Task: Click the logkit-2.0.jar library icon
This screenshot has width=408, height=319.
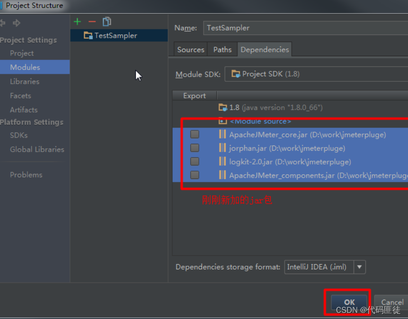Action: click(222, 161)
